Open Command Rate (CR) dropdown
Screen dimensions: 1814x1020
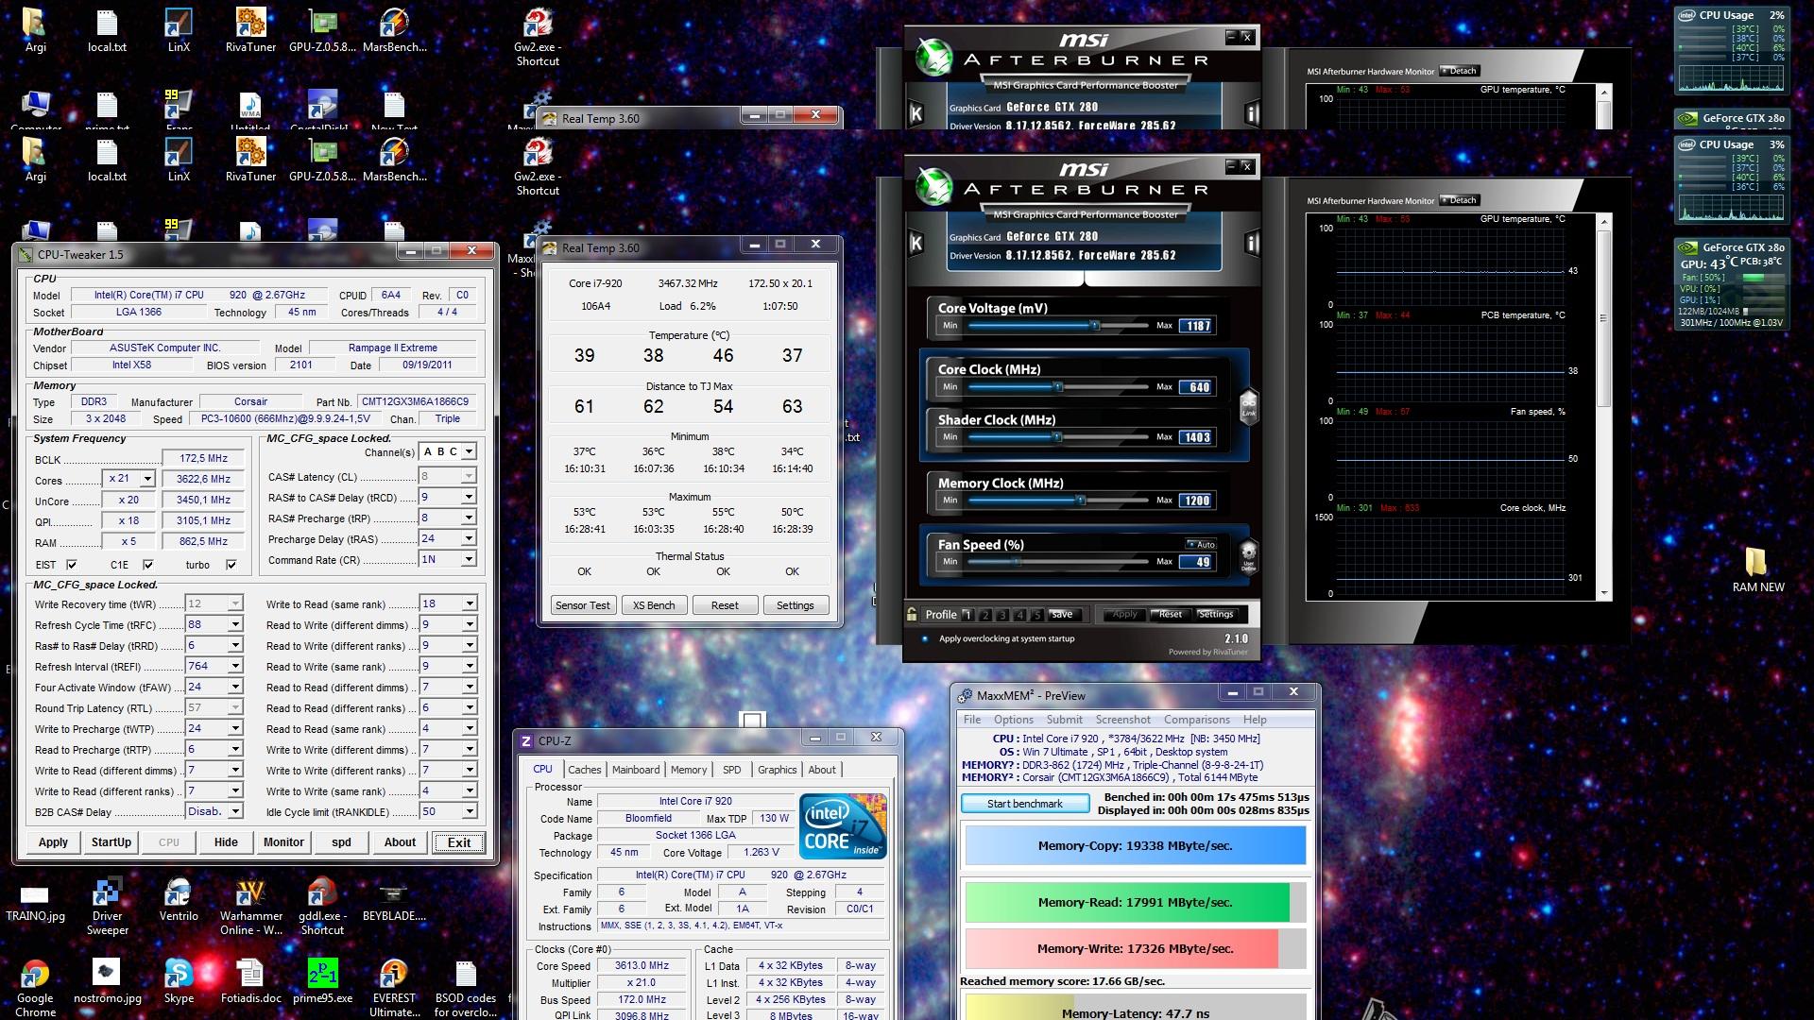469,559
